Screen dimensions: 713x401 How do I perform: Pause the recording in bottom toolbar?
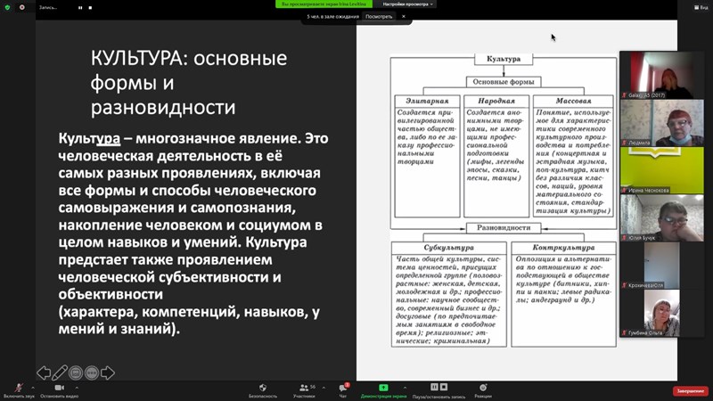(x=434, y=387)
